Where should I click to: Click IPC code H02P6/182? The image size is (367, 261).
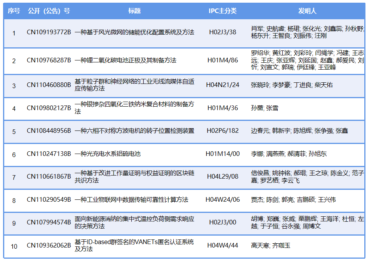click(x=223, y=130)
